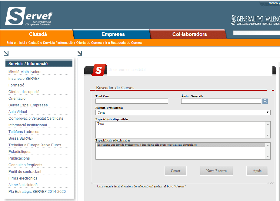
Task: Switch to the Col·laboradors tab
Action: point(189,34)
